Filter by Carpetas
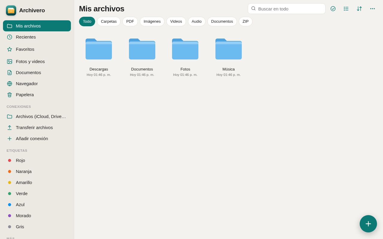 [x=109, y=22]
